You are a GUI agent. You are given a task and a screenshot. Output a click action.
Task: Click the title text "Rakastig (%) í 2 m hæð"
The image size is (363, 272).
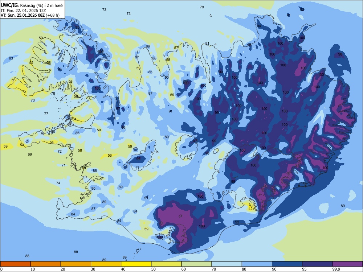41,5
